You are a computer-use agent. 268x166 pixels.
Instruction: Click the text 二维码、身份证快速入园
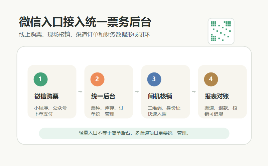(164, 111)
